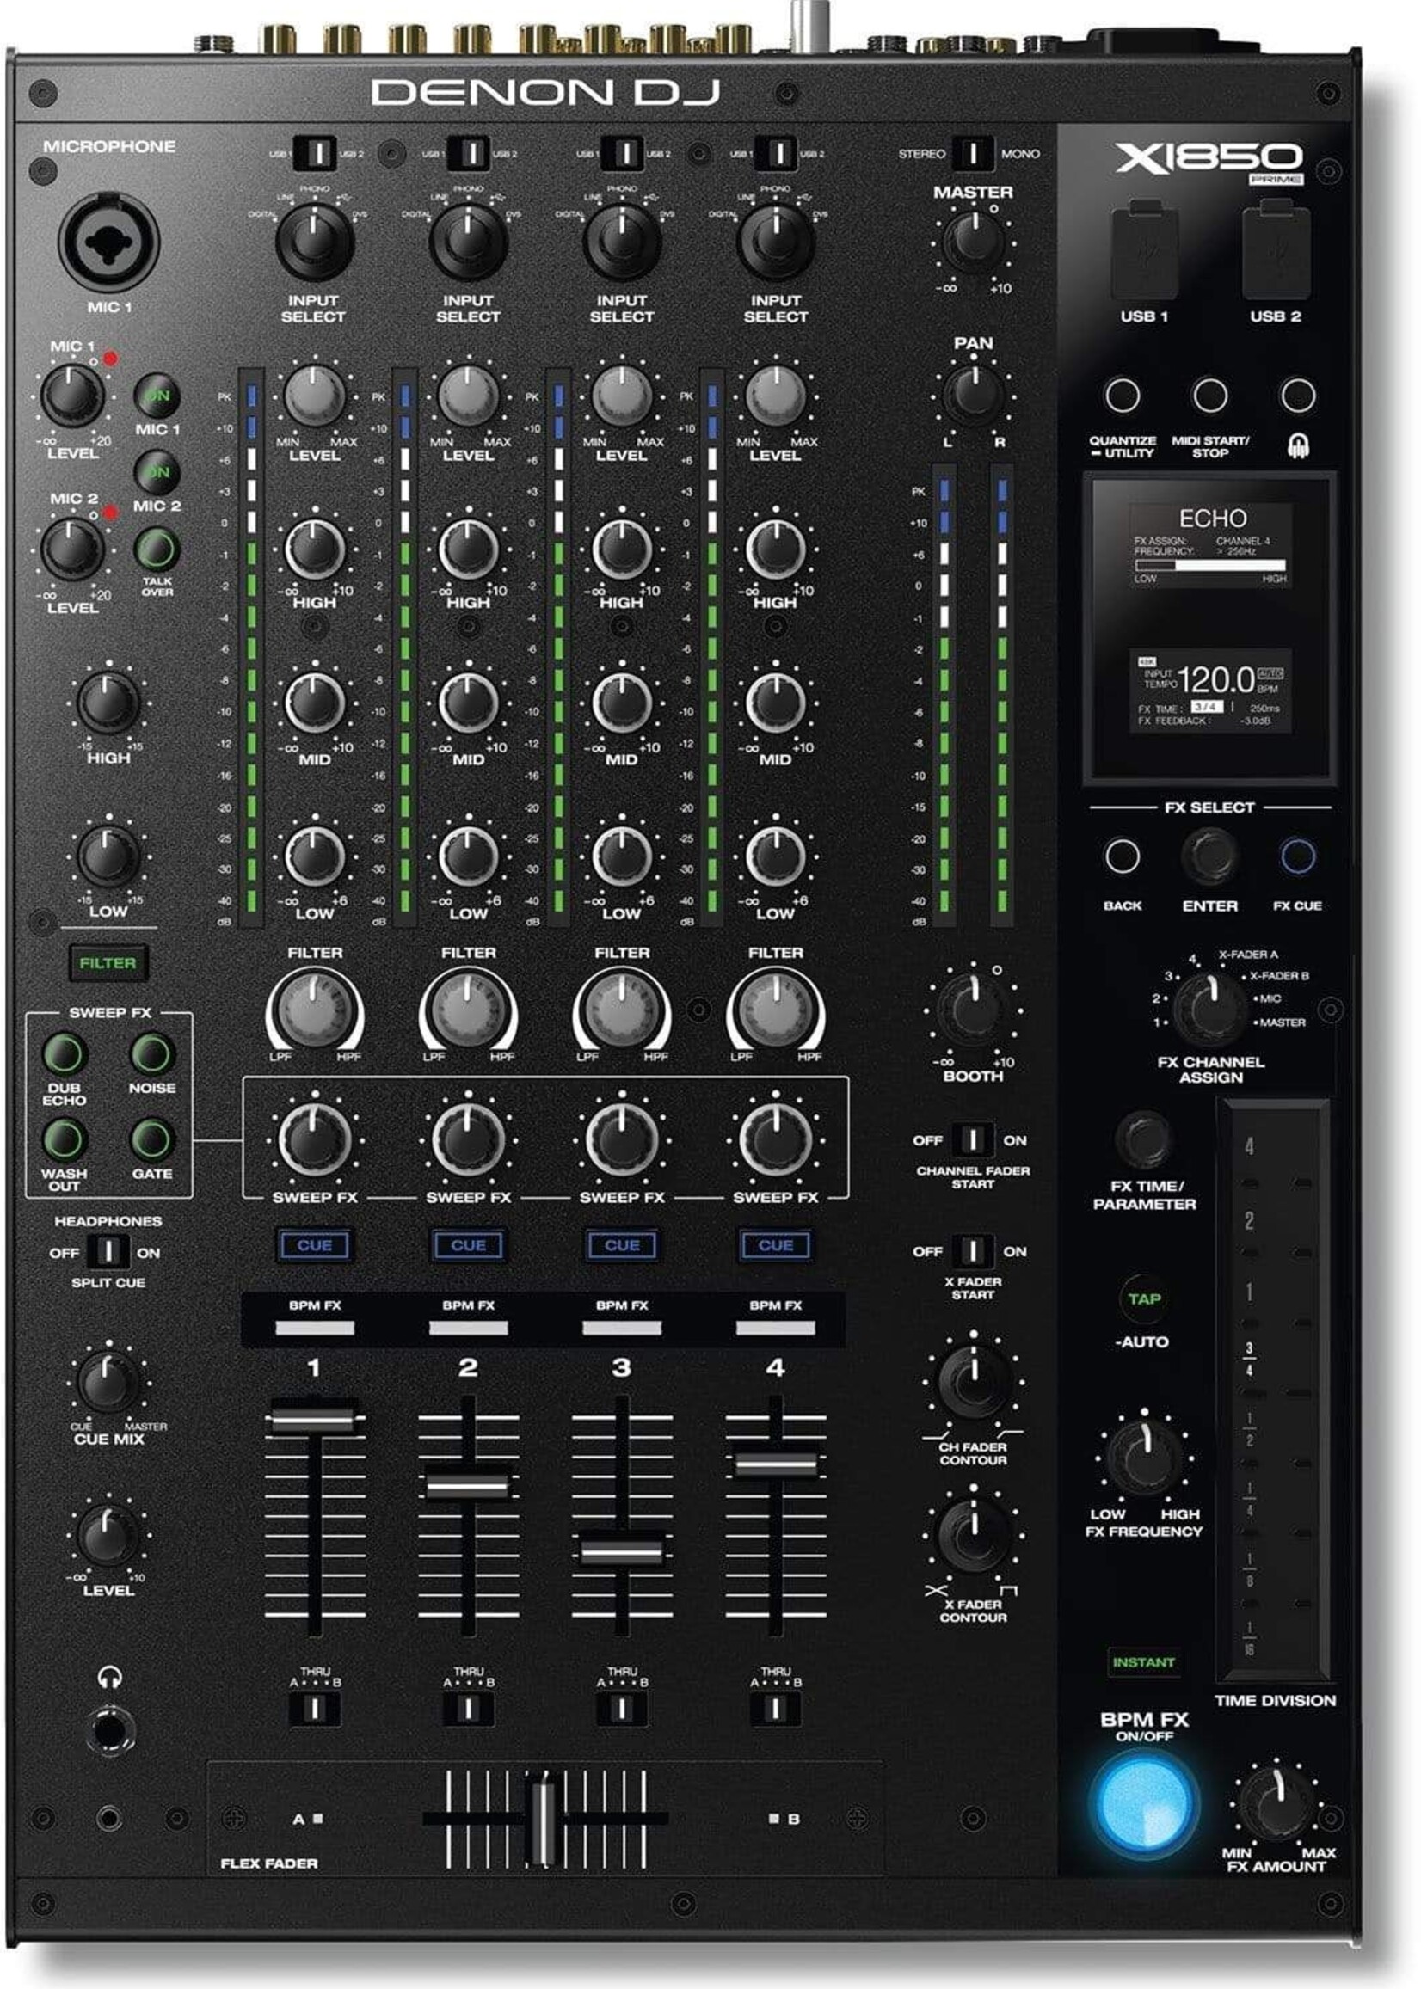Click the channel 3 CUE button
This screenshot has width=1421, height=1989.
[622, 1244]
